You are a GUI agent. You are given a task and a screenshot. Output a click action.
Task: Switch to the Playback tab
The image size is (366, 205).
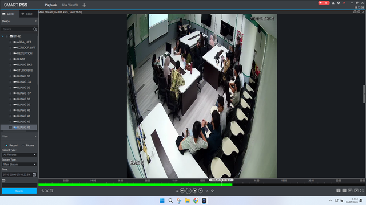51,5
